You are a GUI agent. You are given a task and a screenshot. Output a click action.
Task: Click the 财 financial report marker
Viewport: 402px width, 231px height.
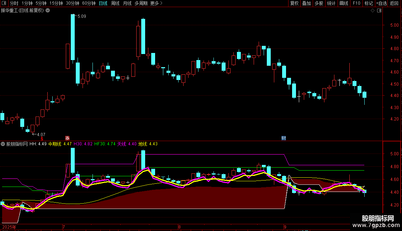click(x=284, y=138)
